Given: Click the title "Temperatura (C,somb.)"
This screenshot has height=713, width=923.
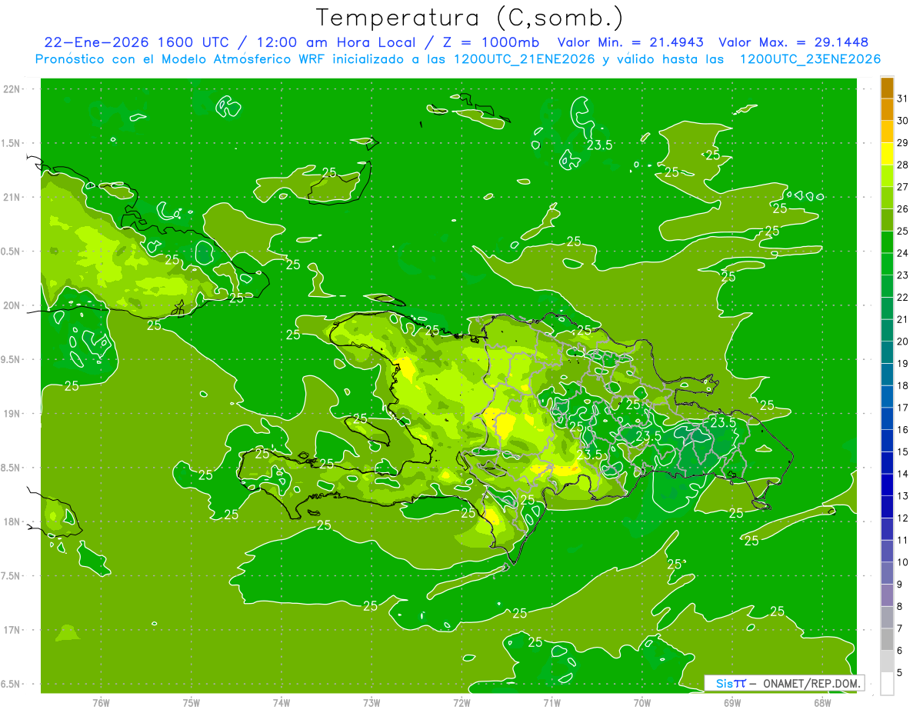Looking at the screenshot, I should pos(470,18).
